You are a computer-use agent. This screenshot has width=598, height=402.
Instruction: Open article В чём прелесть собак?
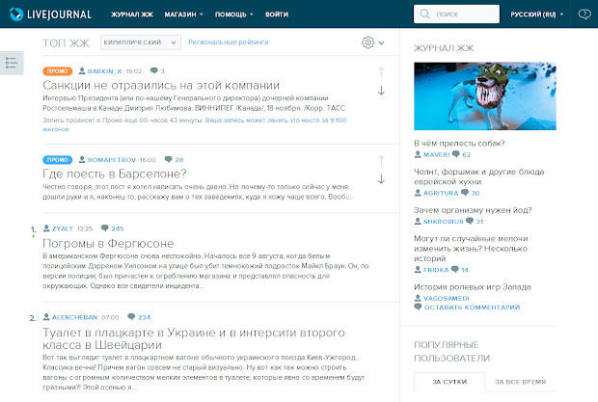(459, 144)
